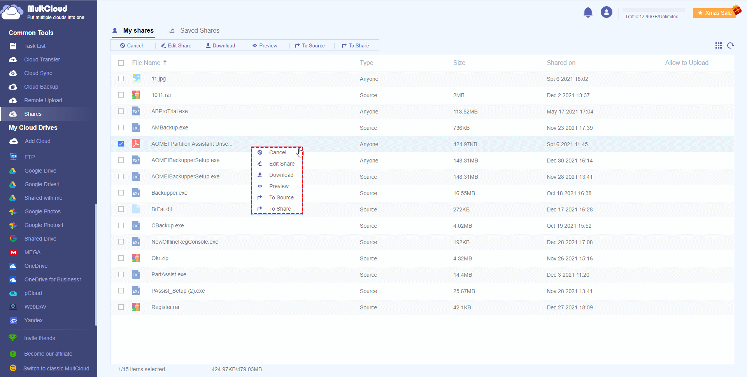Image resolution: width=747 pixels, height=377 pixels.
Task: Open Yandex drive
Action: [x=33, y=320]
